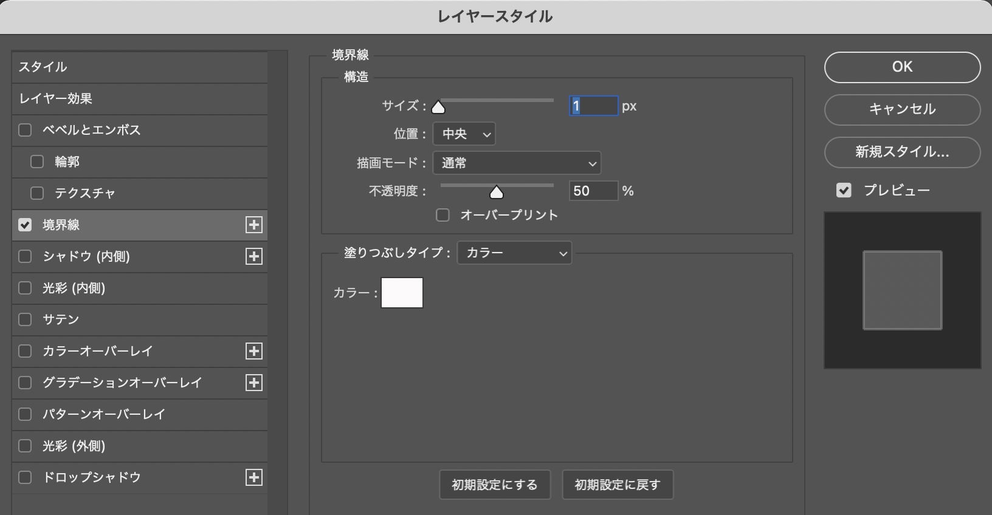Viewport: 992px width, 515px height.
Task: Uncheck the プレビュー checkbox
Action: [x=844, y=191]
